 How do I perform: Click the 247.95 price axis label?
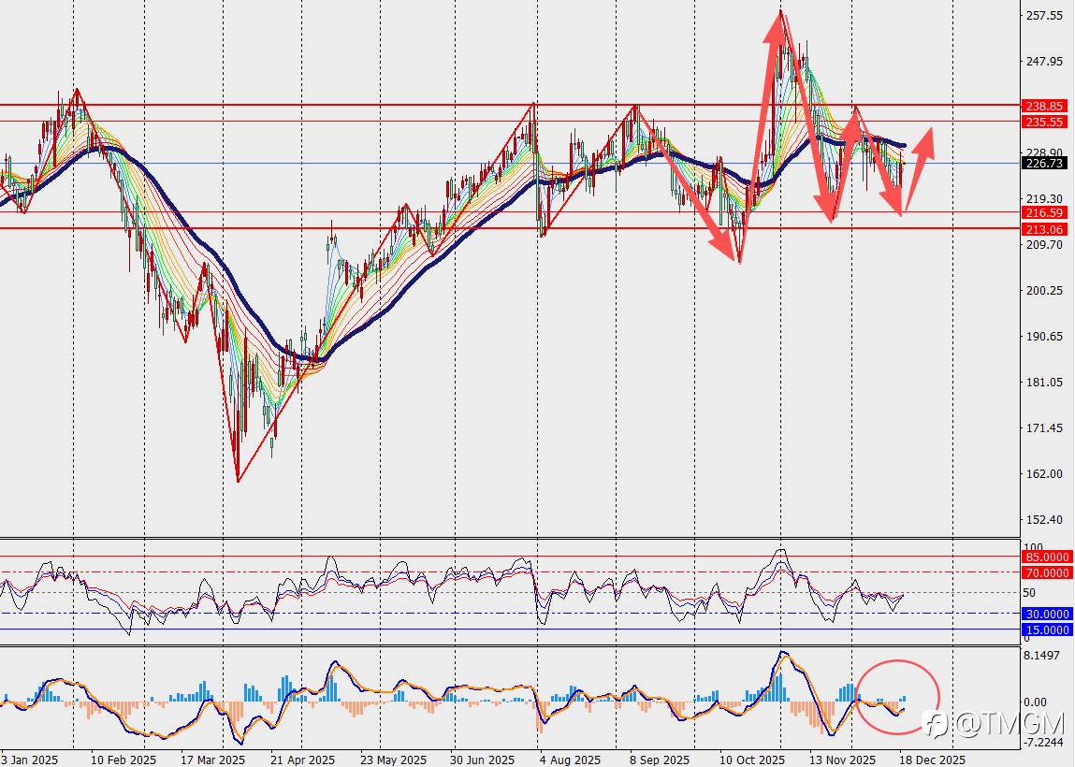[1043, 61]
